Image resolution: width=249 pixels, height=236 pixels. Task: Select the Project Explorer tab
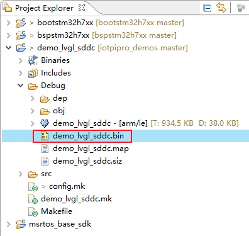pos(44,8)
